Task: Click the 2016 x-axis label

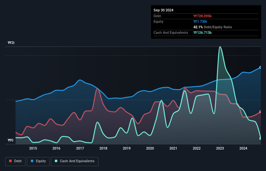Action: 56,148
